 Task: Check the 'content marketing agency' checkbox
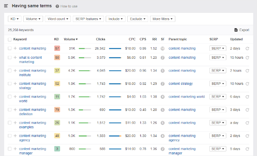pyautogui.click(x=10, y=136)
